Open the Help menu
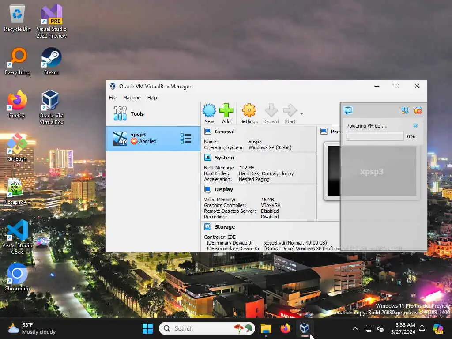The width and height of the screenshot is (452, 339). tap(152, 98)
